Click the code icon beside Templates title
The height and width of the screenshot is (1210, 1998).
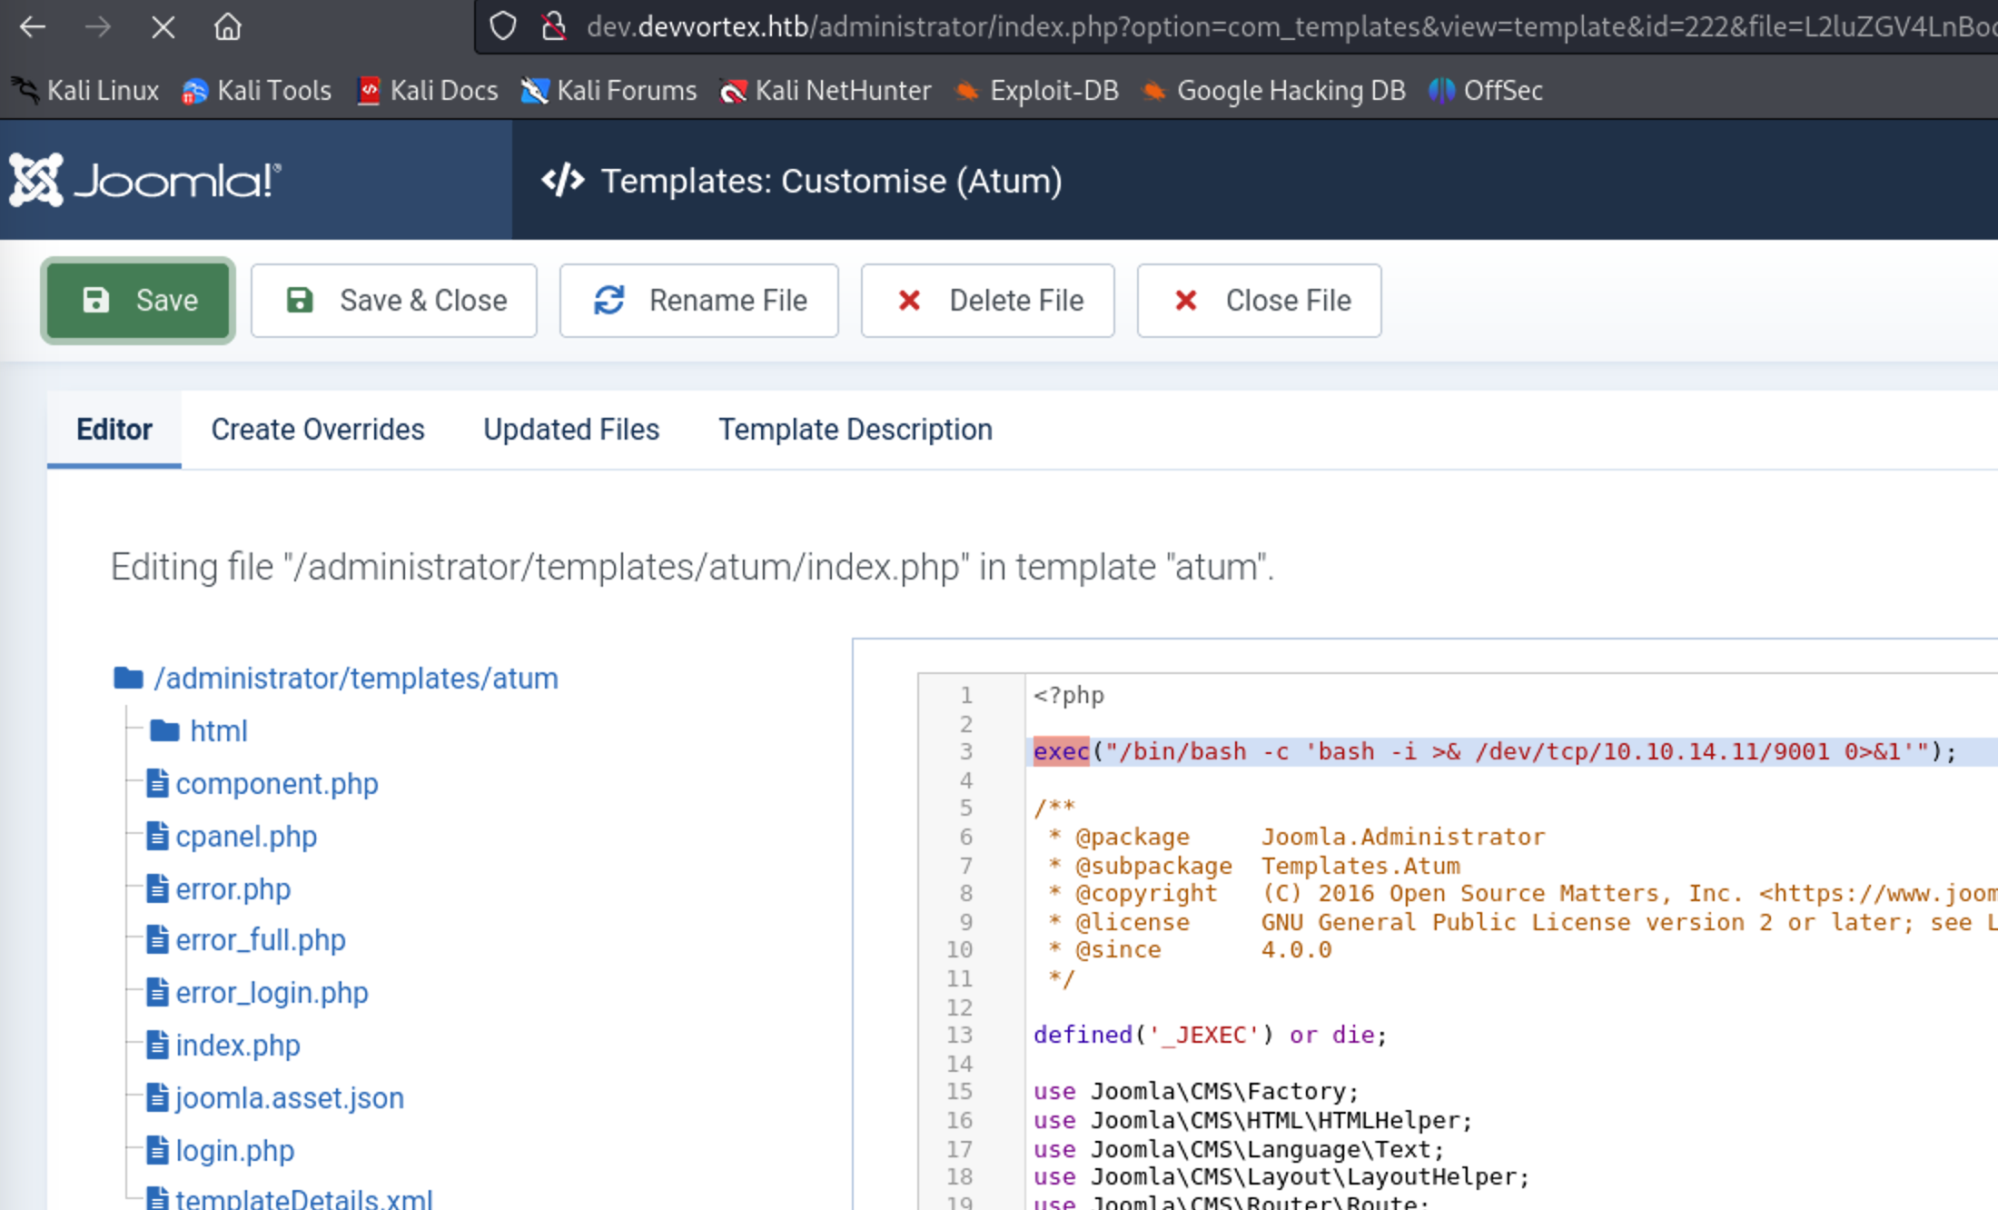coord(563,180)
